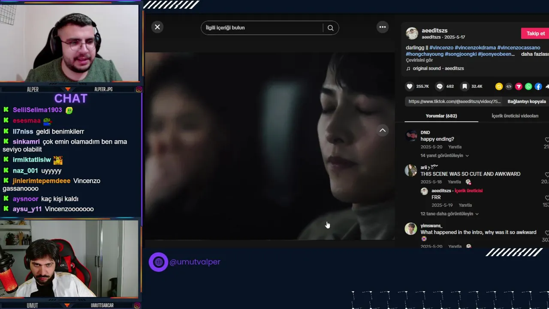Click the yellow repost icon
Screen dimensions: 549x309
click(499, 86)
